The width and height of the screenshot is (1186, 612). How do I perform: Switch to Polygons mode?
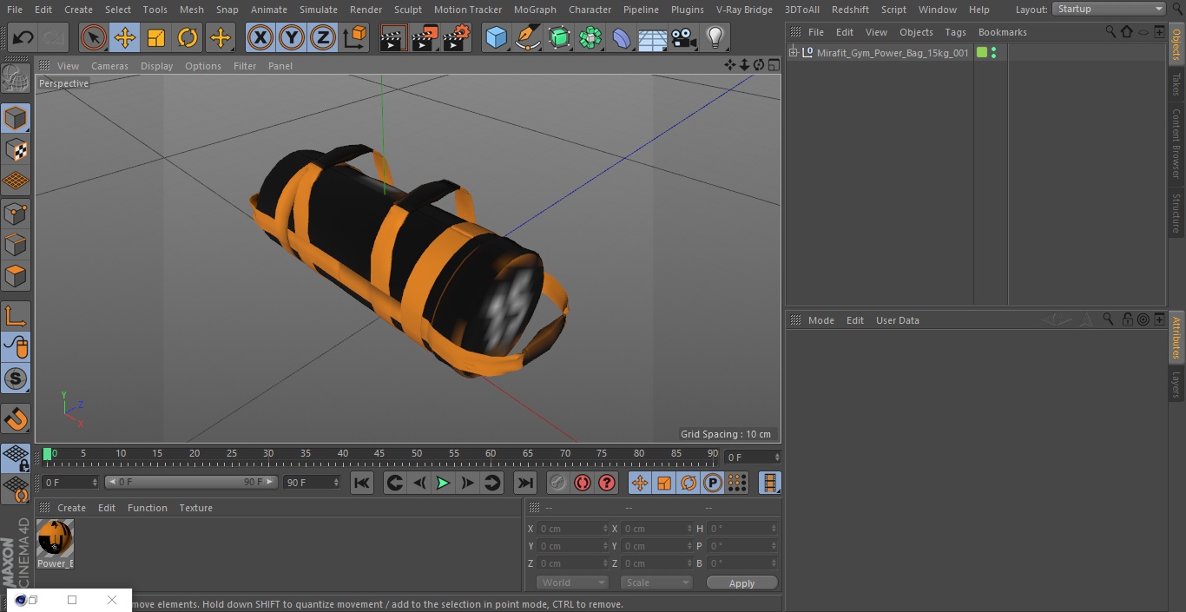pos(16,277)
